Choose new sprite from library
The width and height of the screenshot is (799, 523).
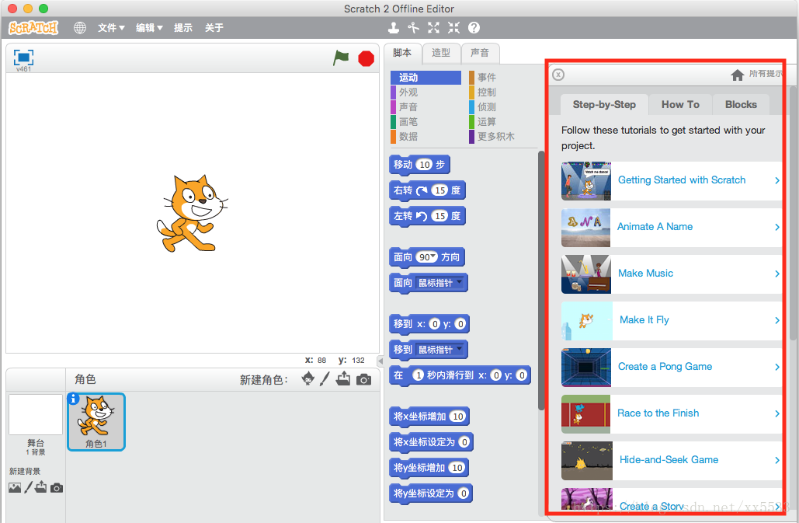coord(307,378)
